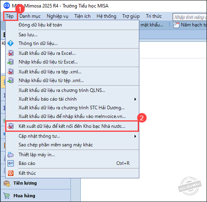Select Xuất khẩu báo cáo tài chính entry

(x=72, y=99)
